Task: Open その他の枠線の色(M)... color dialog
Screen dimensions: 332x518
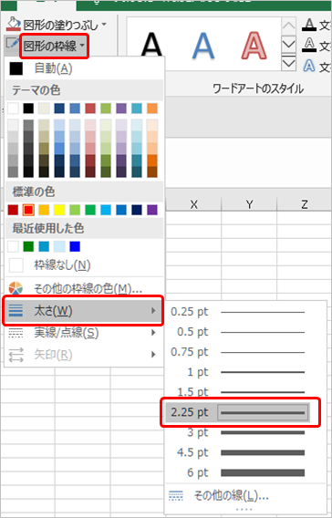Action: point(84,288)
